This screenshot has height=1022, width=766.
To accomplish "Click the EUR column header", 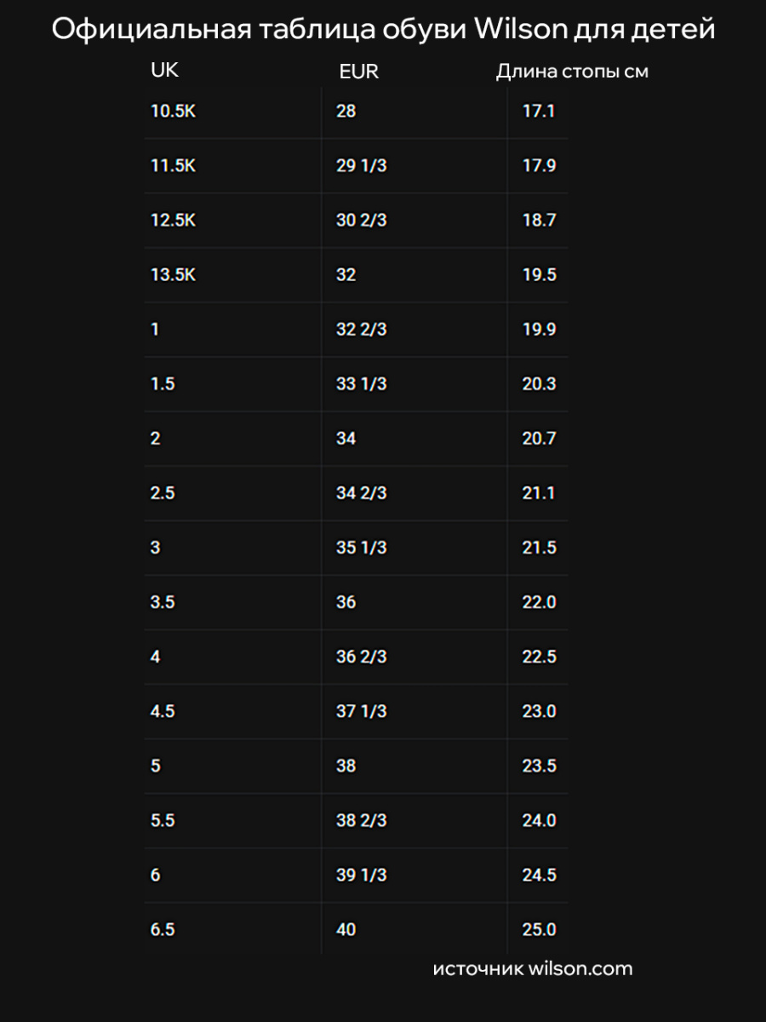I will coord(358,72).
